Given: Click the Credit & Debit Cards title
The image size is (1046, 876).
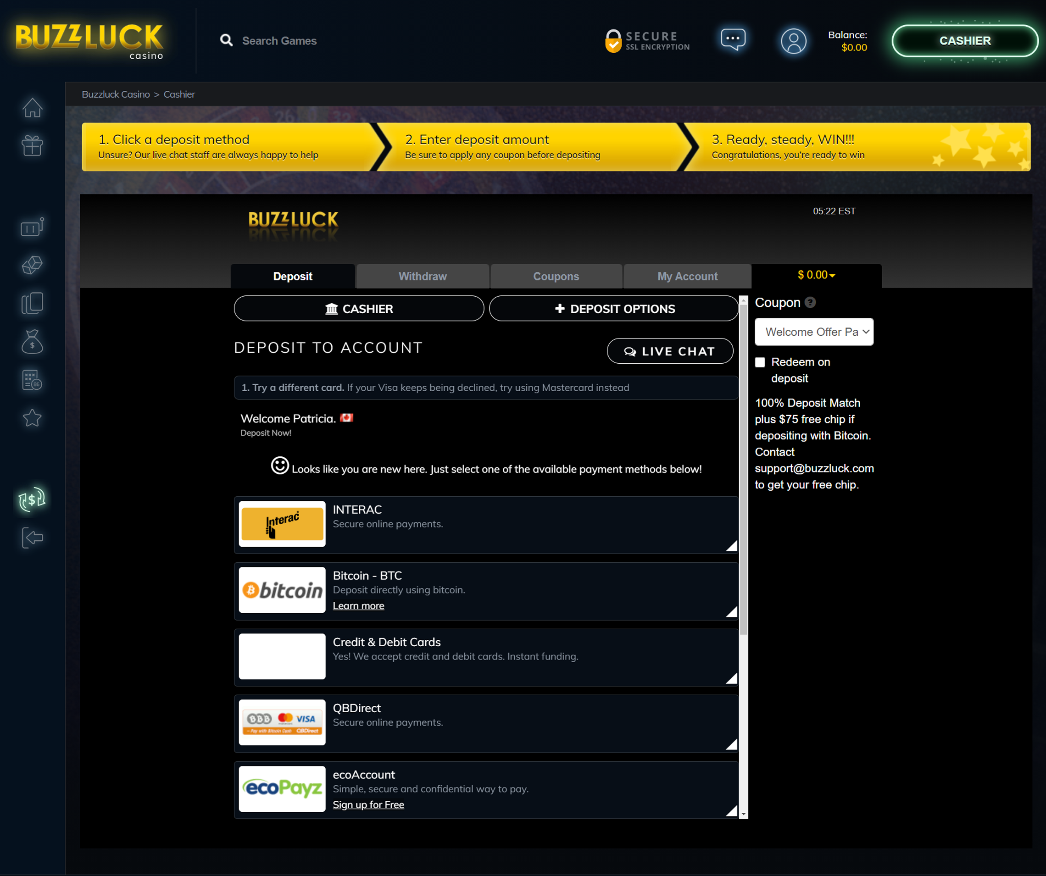Looking at the screenshot, I should pos(387,643).
